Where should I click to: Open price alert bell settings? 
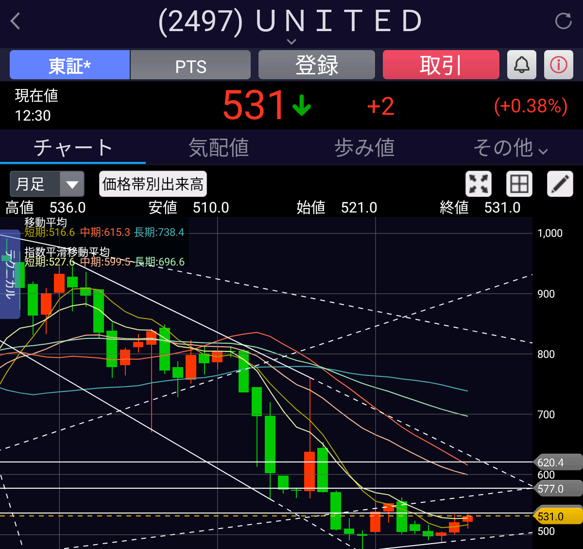522,65
